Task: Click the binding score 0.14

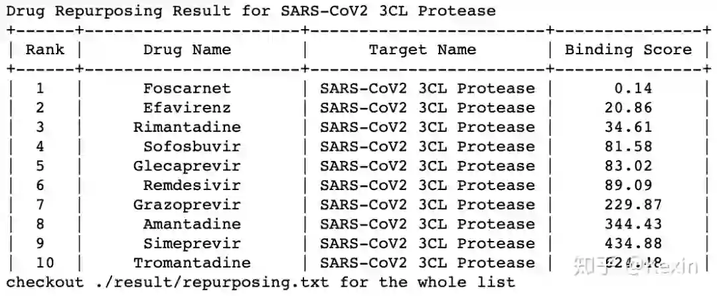Action: point(633,89)
